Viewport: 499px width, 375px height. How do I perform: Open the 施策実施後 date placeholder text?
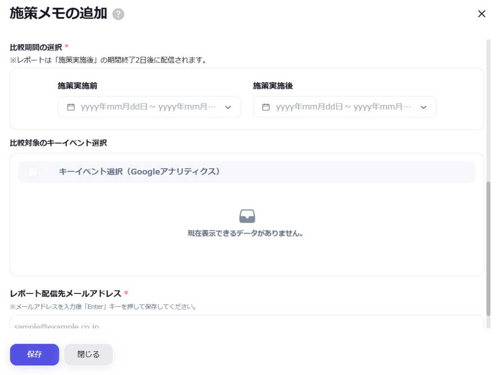(344, 107)
